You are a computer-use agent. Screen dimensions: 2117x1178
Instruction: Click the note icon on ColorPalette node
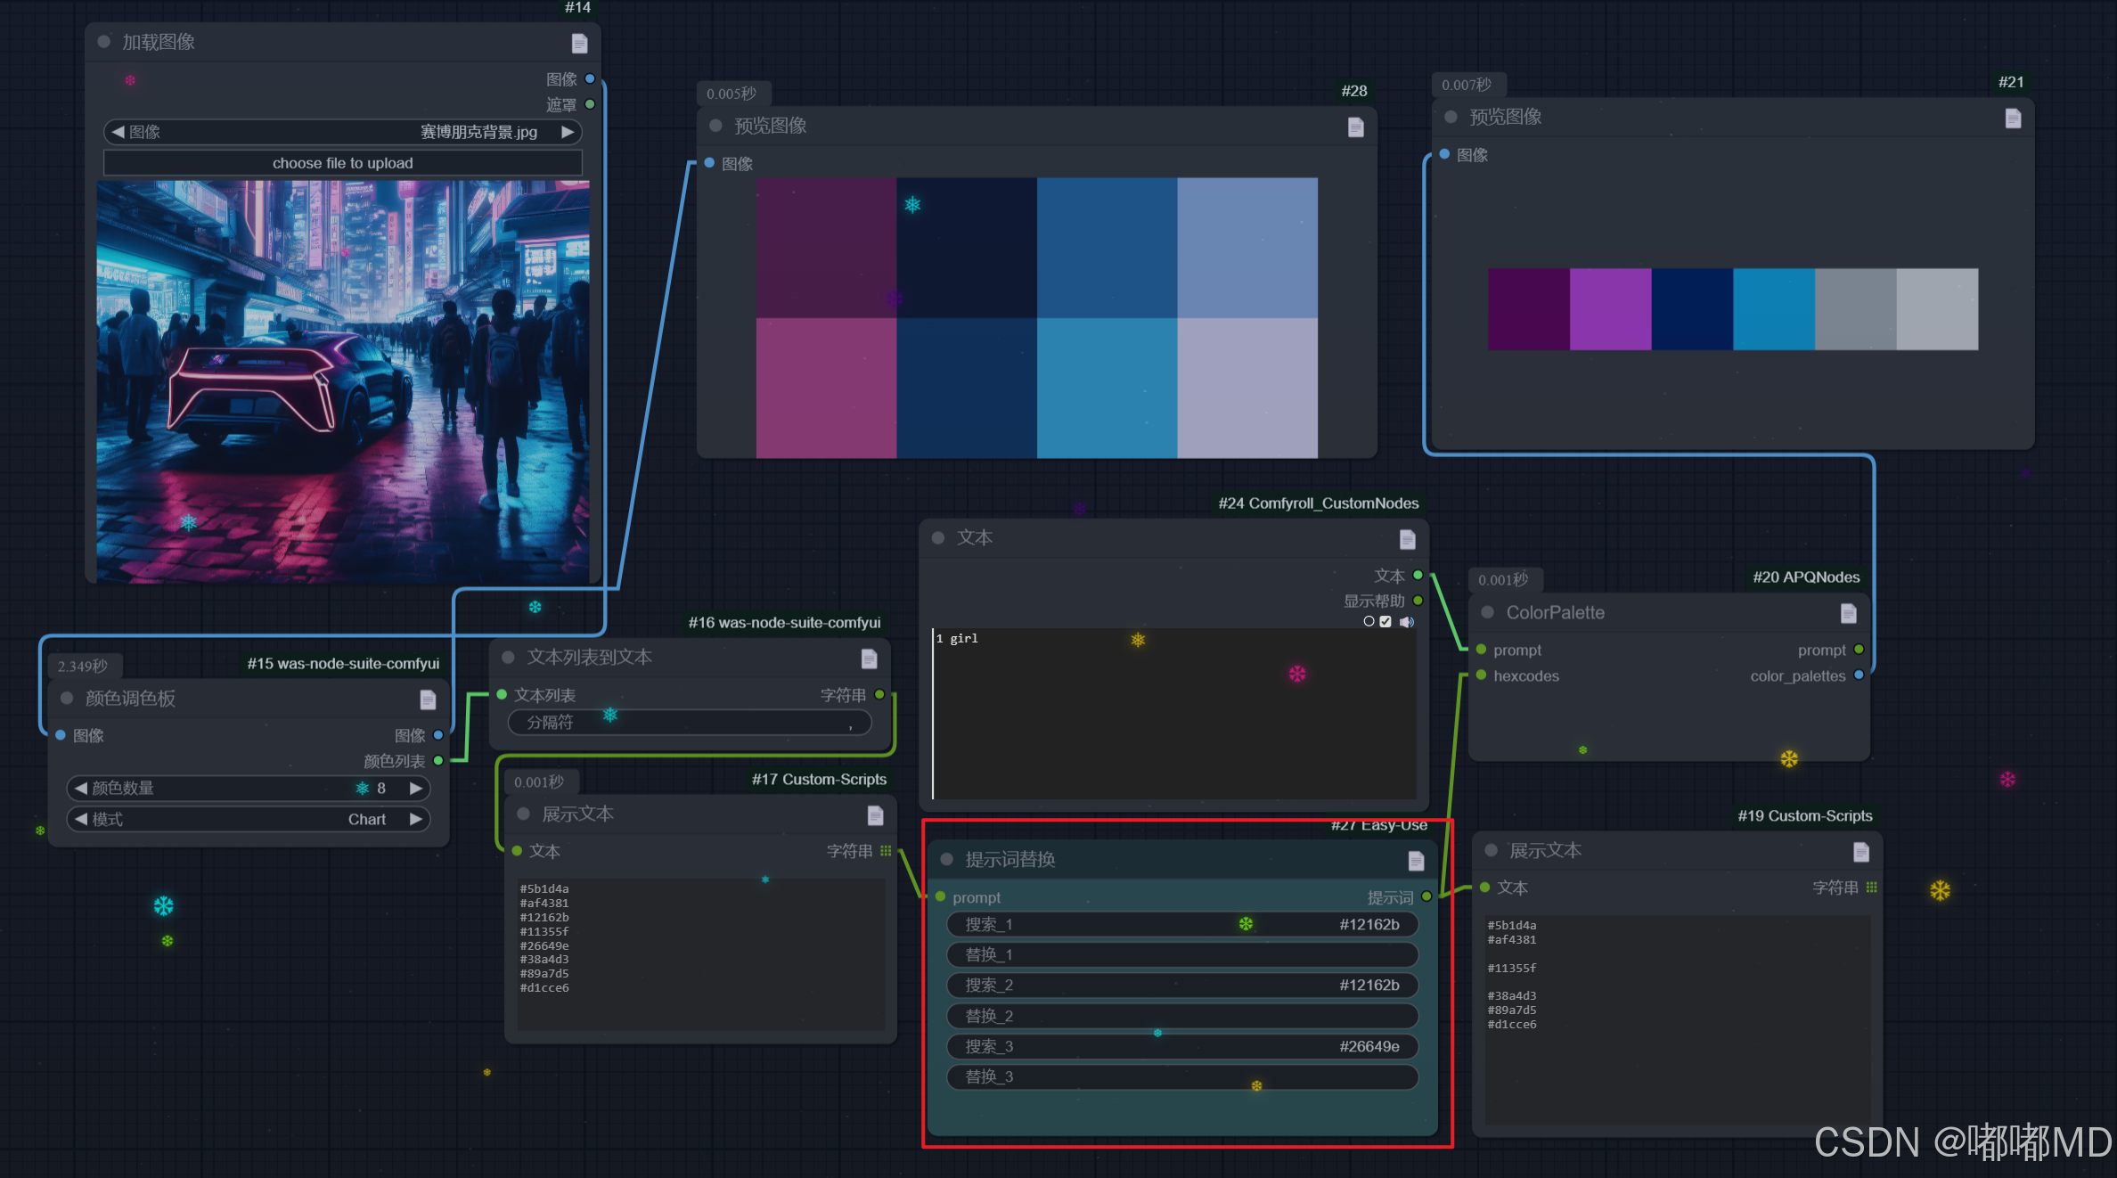[x=1848, y=613]
